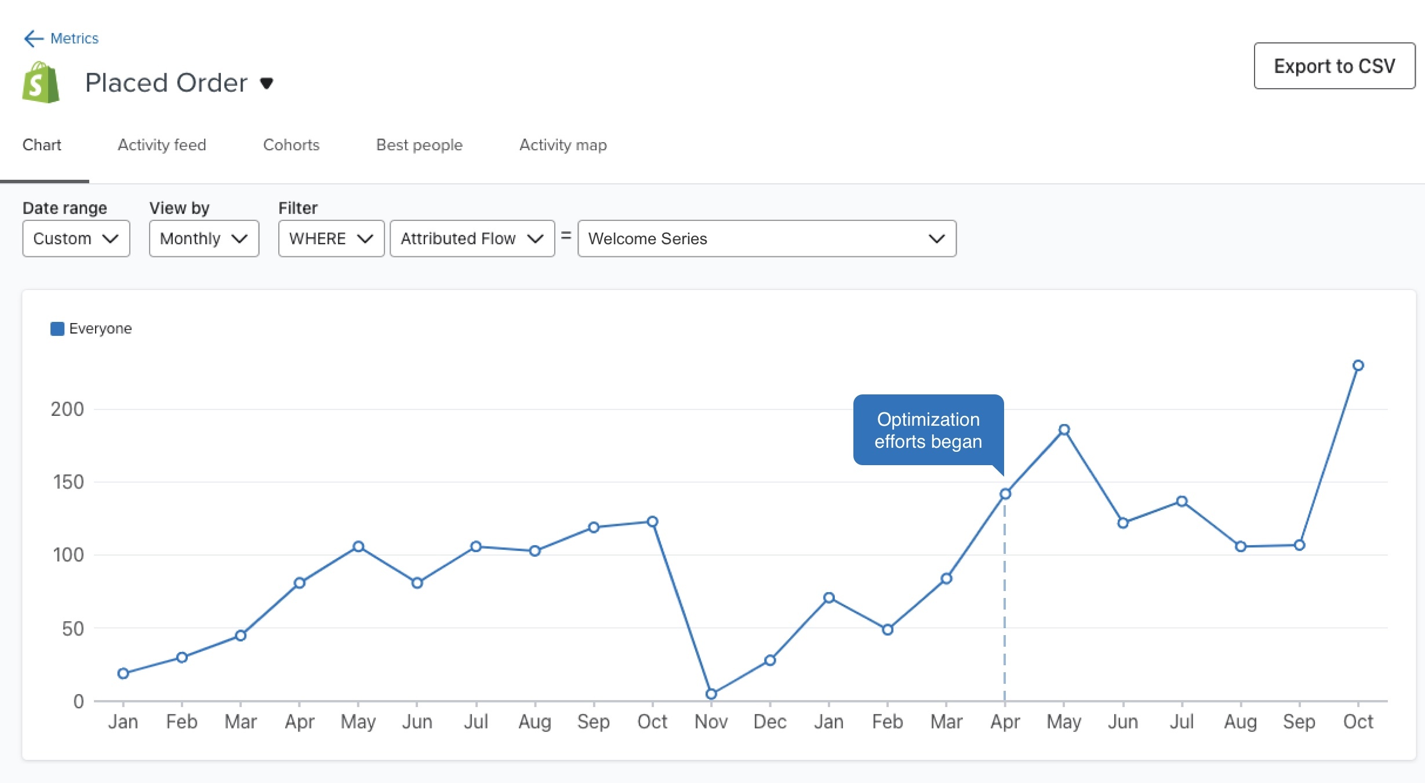Switch to the Best people tab

pos(419,144)
